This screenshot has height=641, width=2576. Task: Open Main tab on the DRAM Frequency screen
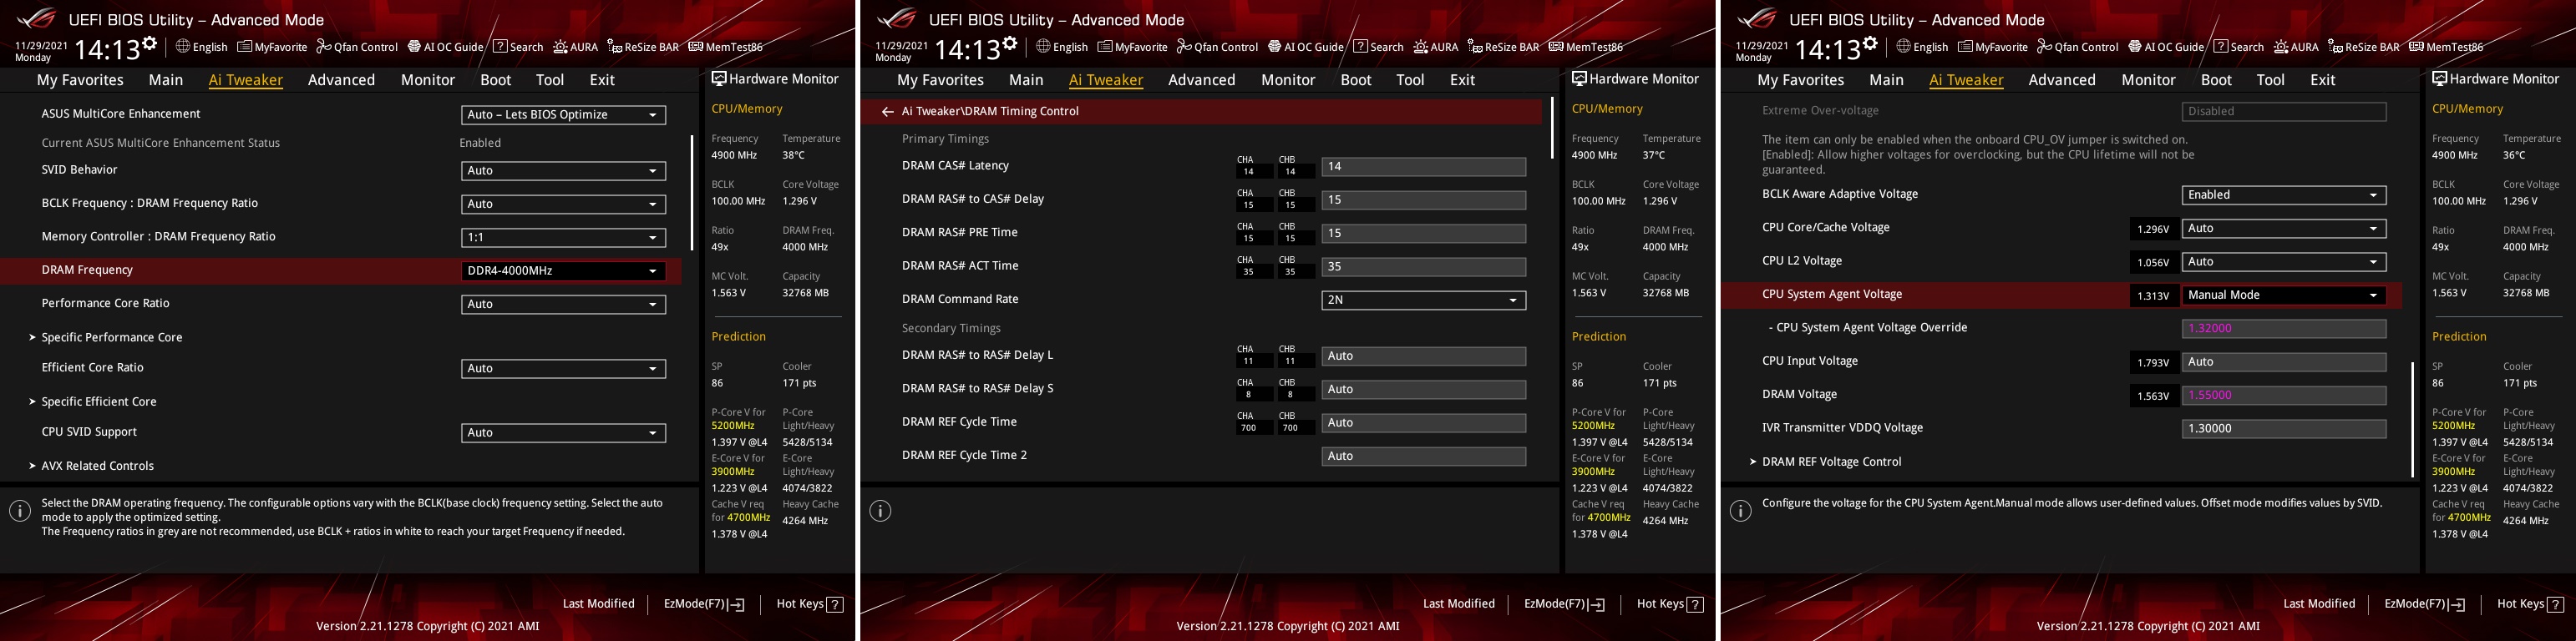166,80
